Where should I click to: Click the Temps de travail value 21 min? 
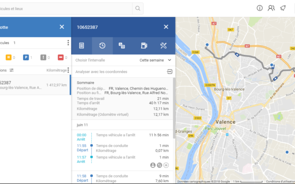pyautogui.click(x=163, y=99)
